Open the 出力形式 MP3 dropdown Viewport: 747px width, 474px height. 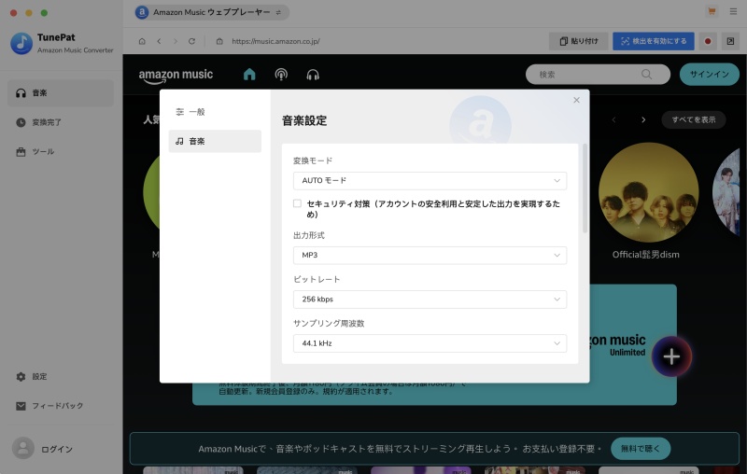click(x=430, y=255)
